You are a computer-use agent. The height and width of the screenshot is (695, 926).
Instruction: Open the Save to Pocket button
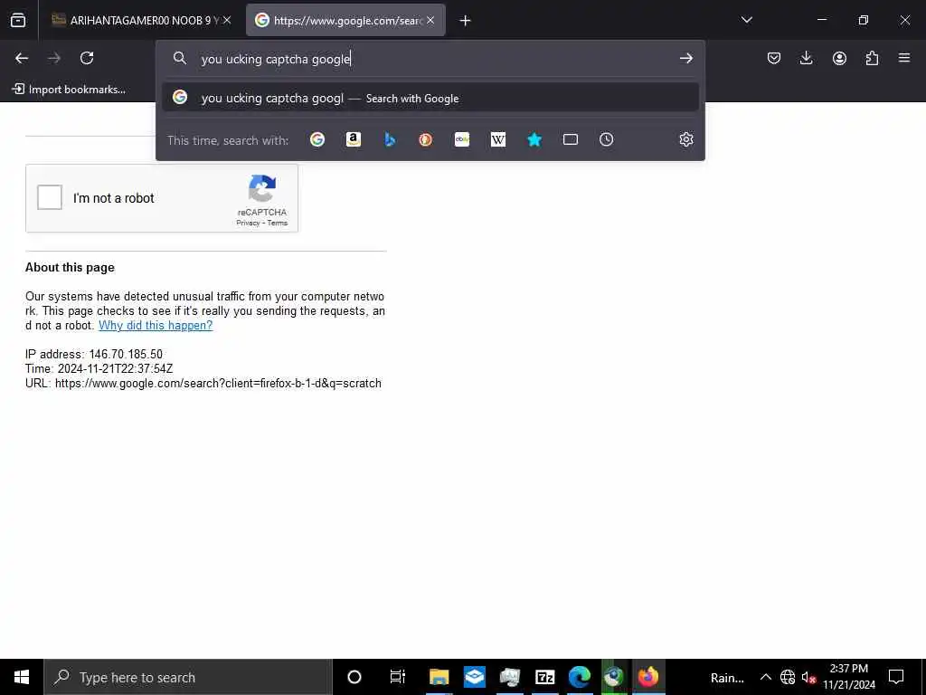point(774,58)
